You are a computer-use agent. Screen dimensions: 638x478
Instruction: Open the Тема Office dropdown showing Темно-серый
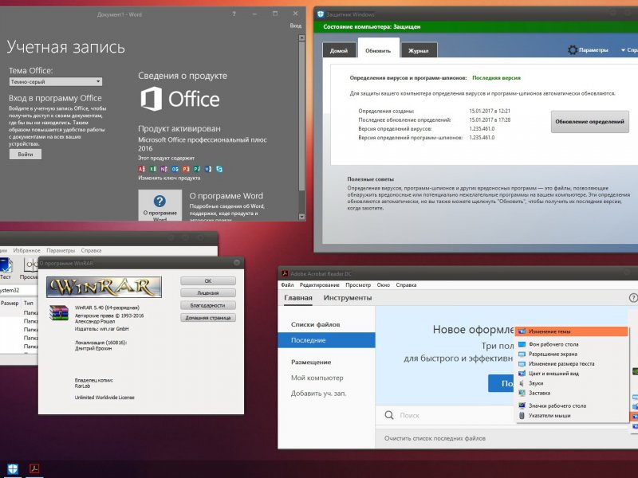[55, 82]
